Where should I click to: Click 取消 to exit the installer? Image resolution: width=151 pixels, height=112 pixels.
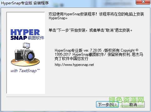133,105
